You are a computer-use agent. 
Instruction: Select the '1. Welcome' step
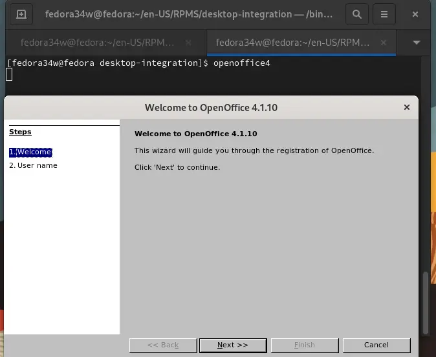30,152
